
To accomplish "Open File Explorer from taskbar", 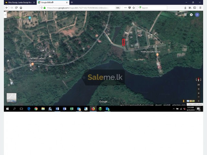I will [x=43, y=109].
